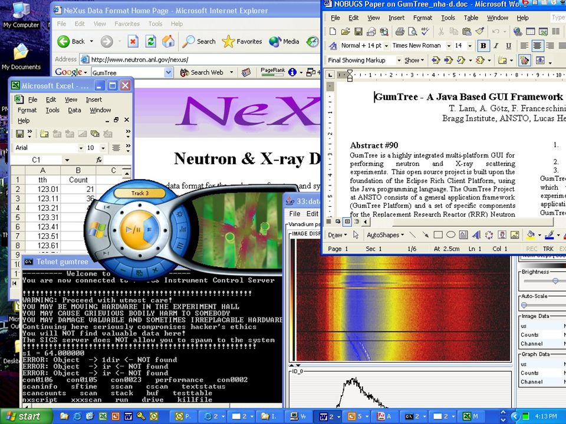Viewport: 566px width, 424px height.
Task: Open Favorites in the Internet Explorer toolbar
Action: click(242, 41)
